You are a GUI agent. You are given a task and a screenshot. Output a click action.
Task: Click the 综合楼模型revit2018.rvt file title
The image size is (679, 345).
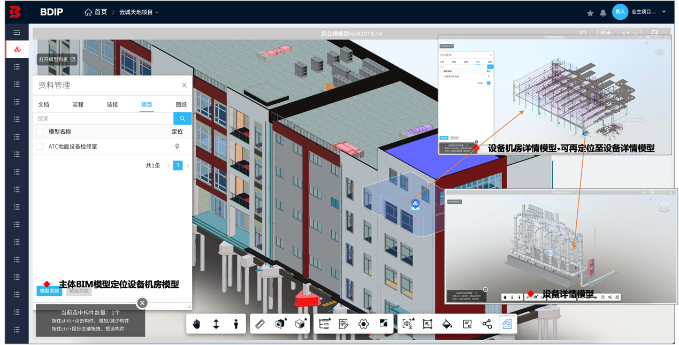tap(352, 34)
